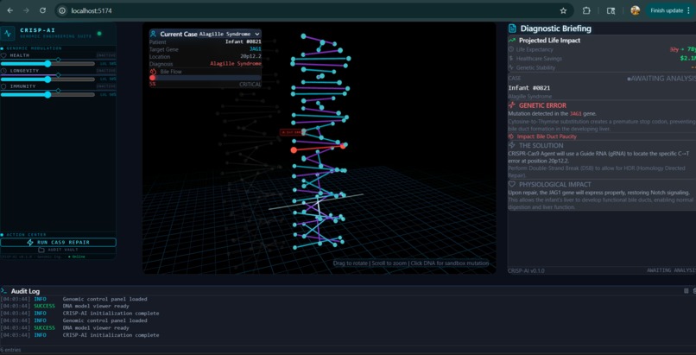The image size is (696, 355).
Task: Open the browser extensions icon
Action: (x=587, y=10)
